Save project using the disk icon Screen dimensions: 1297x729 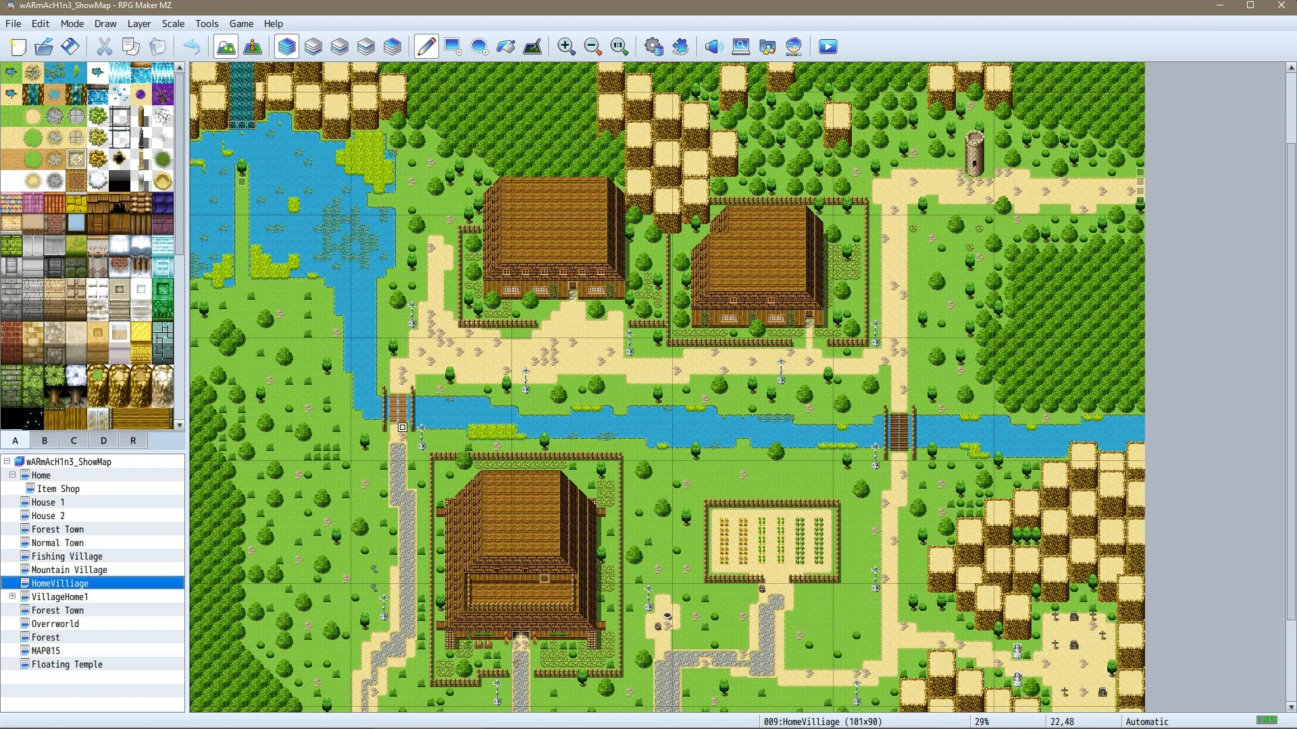pyautogui.click(x=70, y=47)
